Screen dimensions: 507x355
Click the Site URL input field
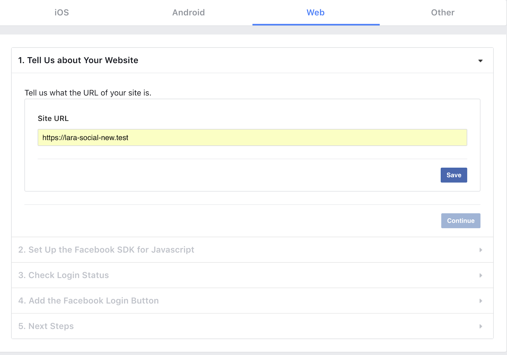click(252, 138)
